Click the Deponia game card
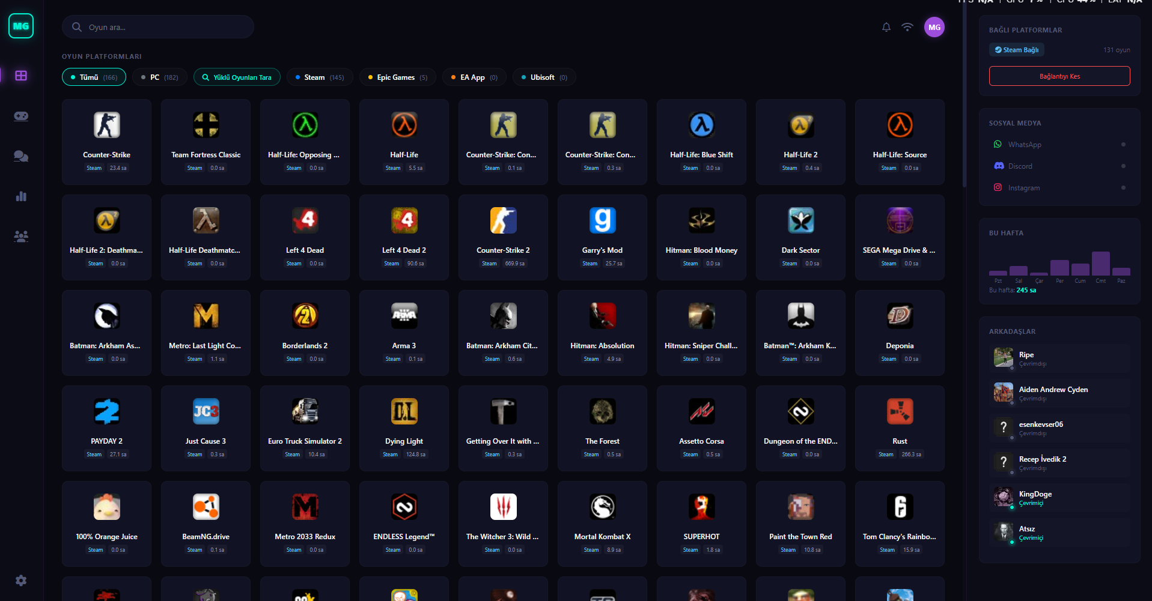Viewport: 1152px width, 601px height. [x=900, y=333]
